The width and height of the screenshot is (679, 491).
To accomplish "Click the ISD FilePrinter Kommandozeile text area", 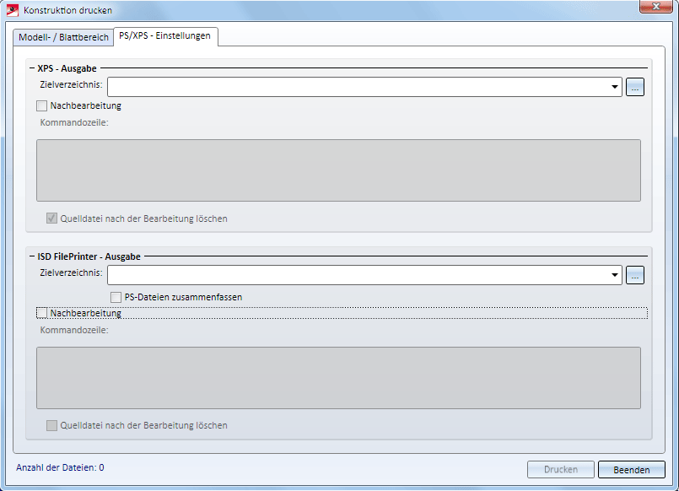I will [x=338, y=378].
